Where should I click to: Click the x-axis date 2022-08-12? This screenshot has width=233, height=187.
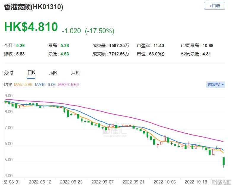click(x=40, y=182)
